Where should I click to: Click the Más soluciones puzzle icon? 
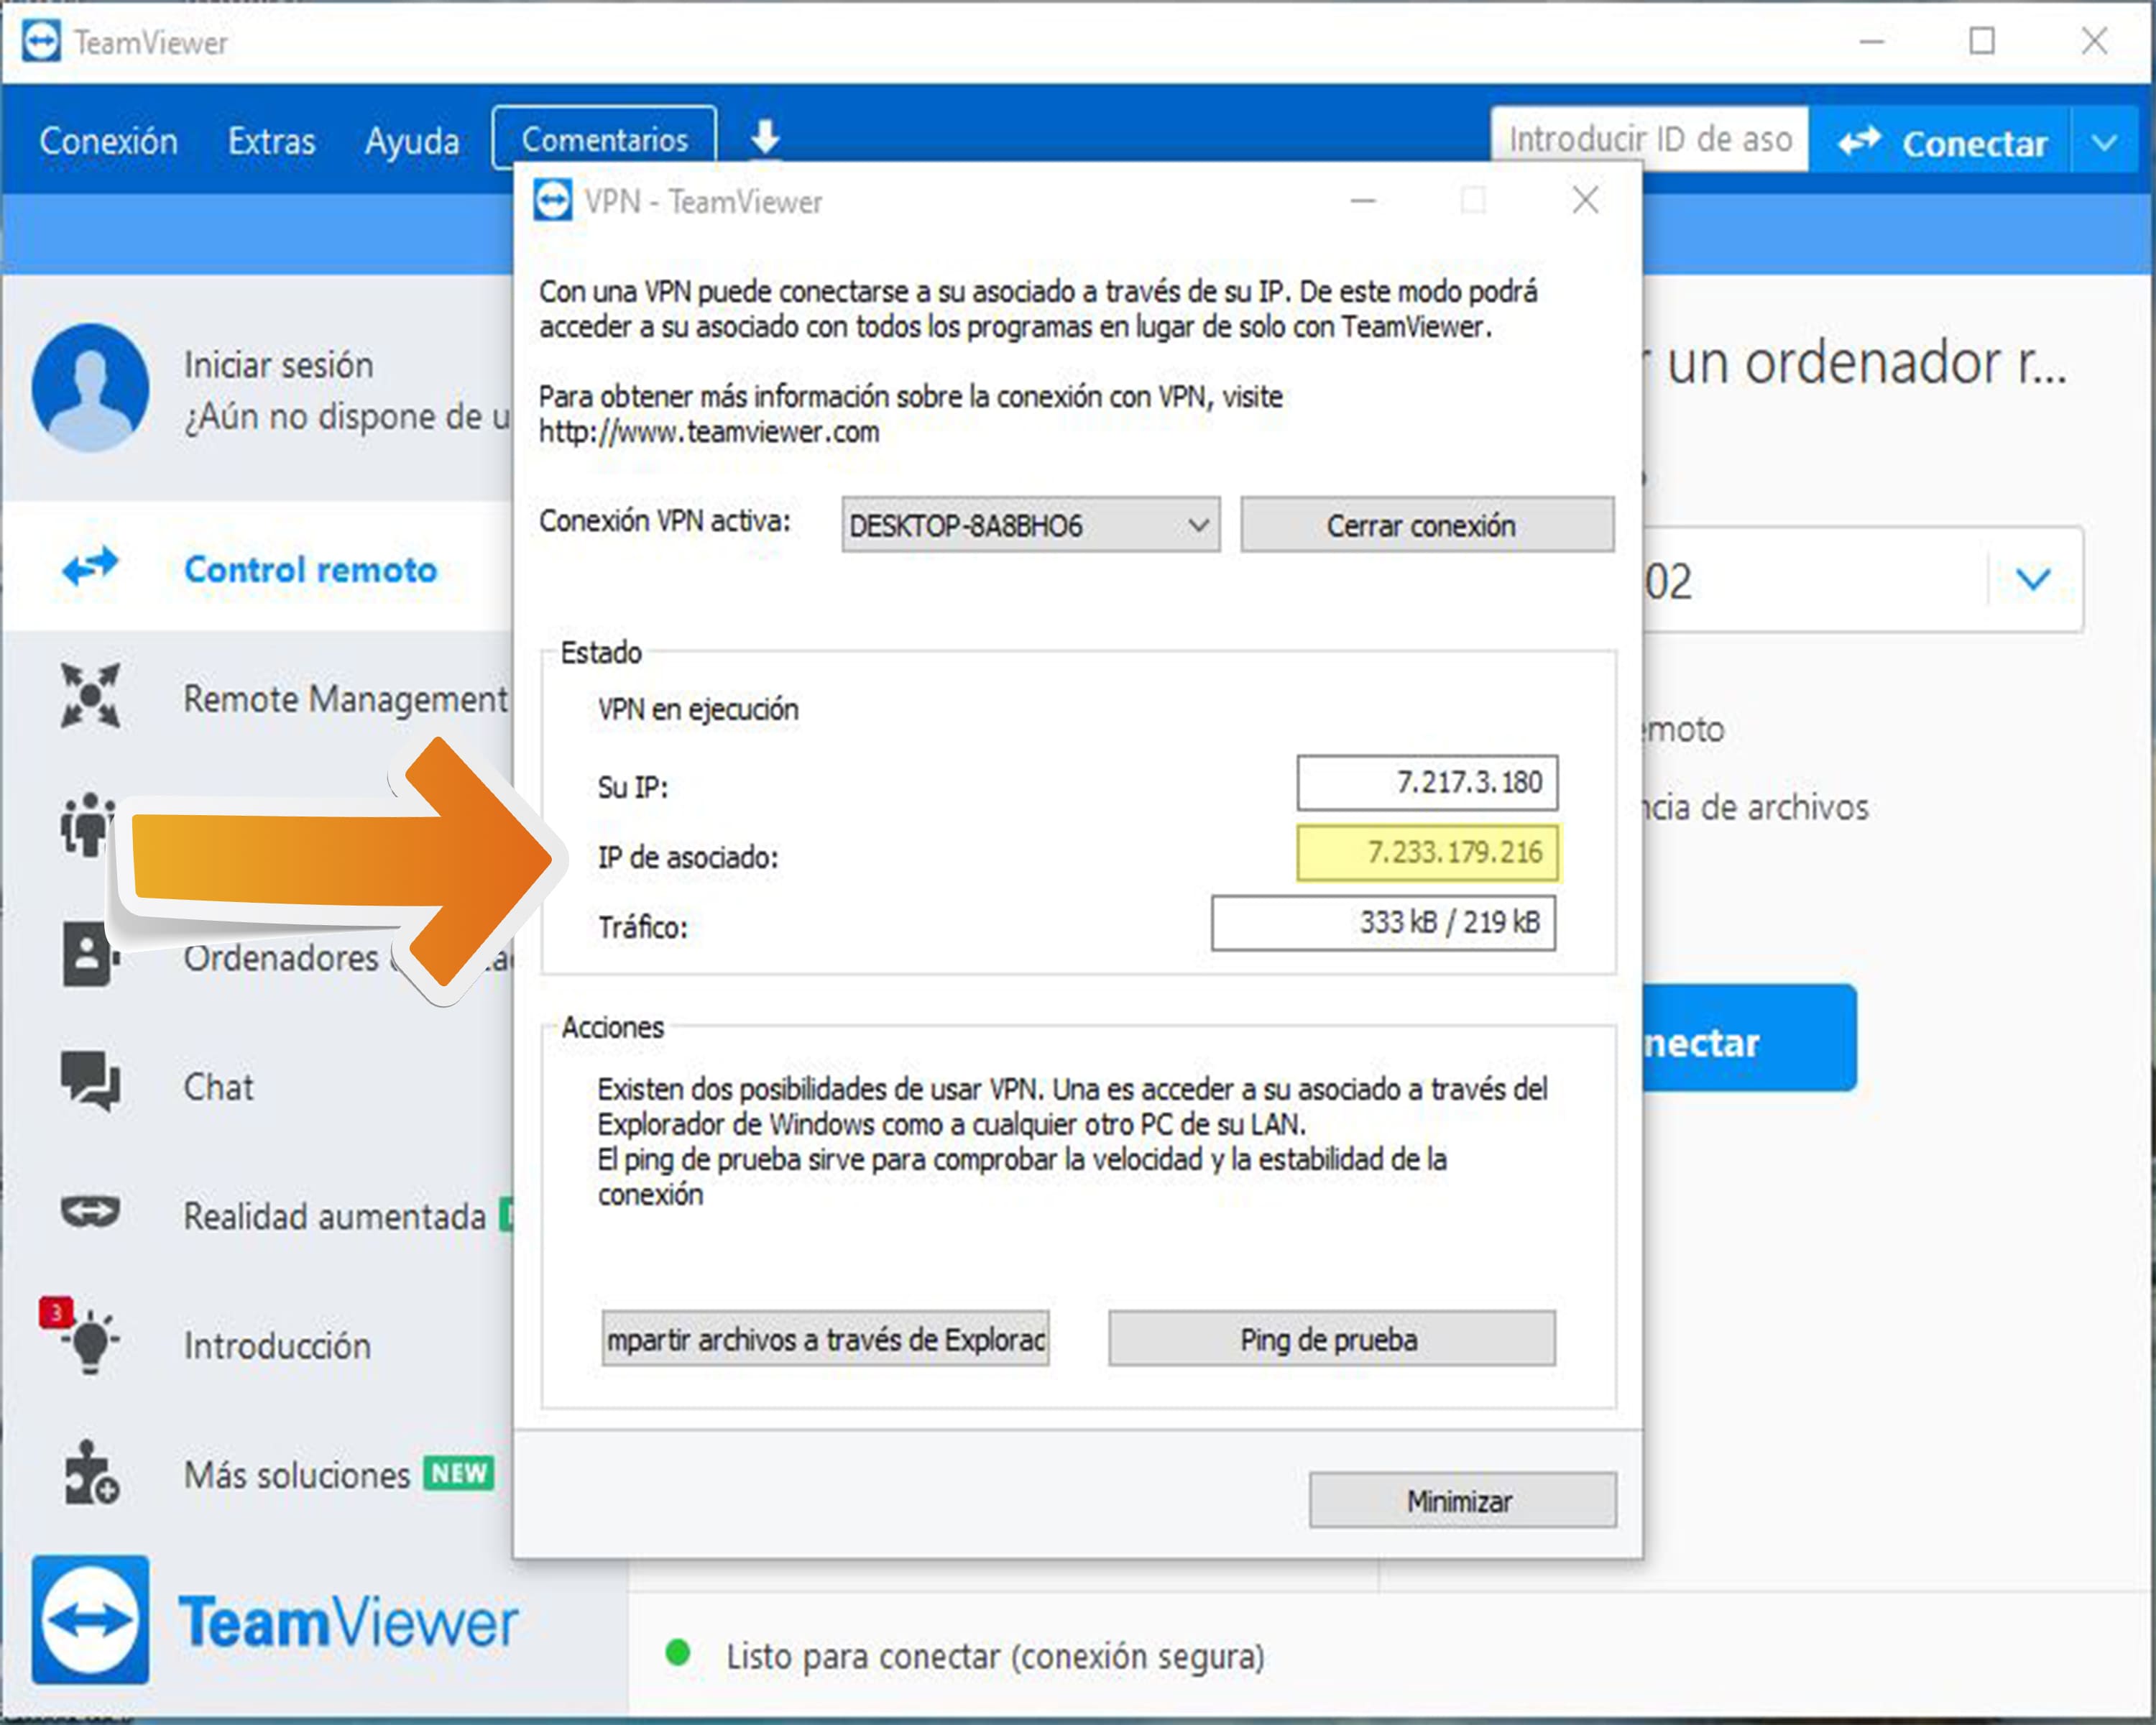(x=90, y=1473)
